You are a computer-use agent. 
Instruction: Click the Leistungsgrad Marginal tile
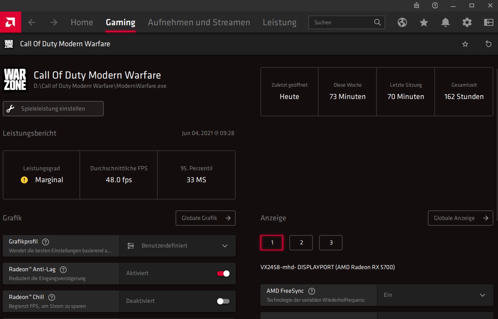click(x=41, y=175)
